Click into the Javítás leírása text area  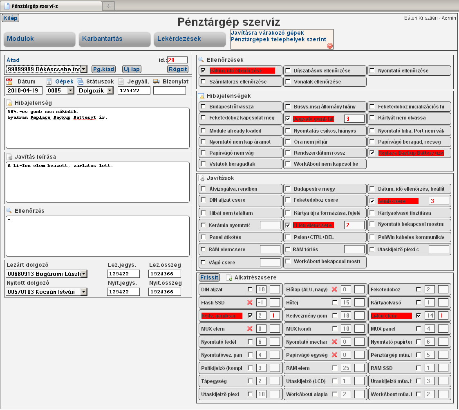[98, 182]
